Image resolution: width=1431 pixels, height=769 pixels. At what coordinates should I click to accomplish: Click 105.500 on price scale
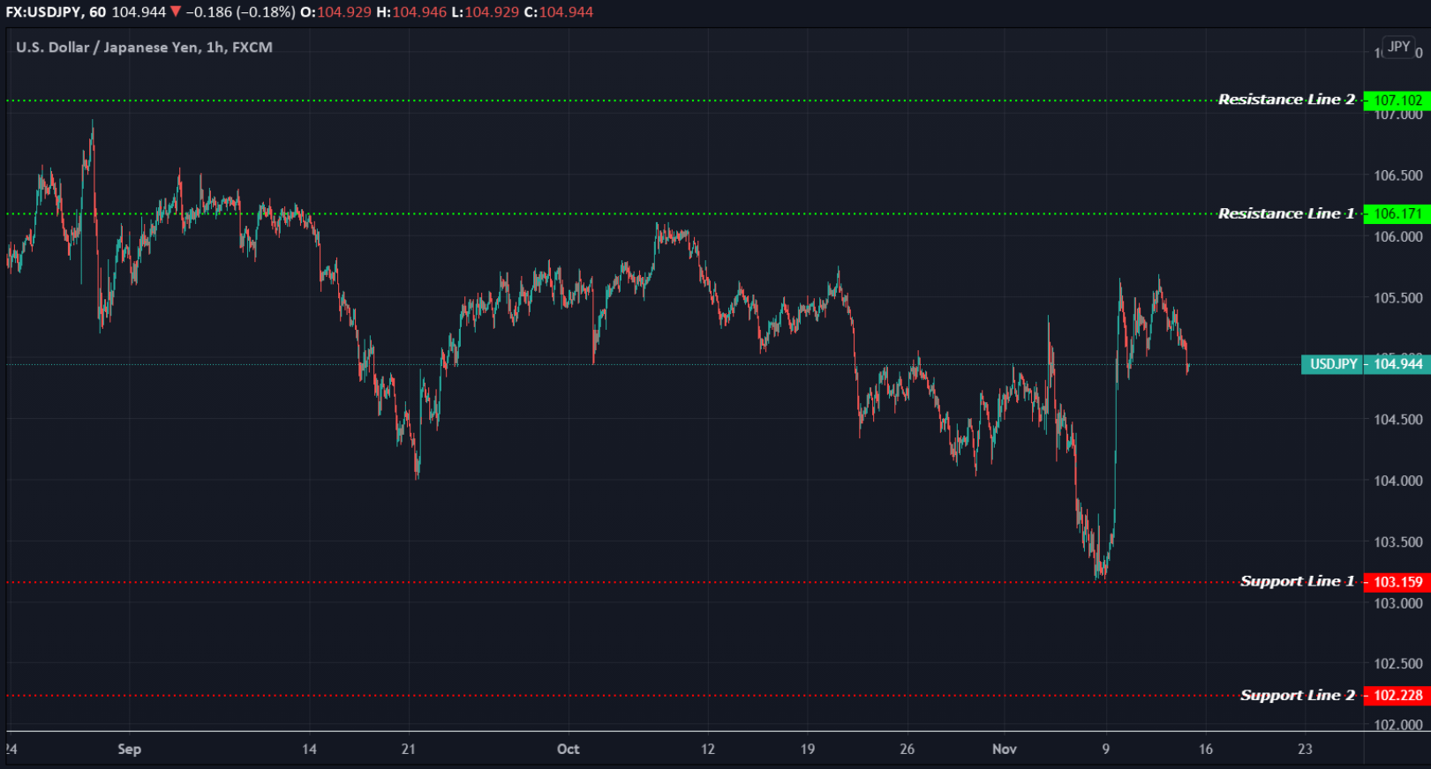(1398, 298)
